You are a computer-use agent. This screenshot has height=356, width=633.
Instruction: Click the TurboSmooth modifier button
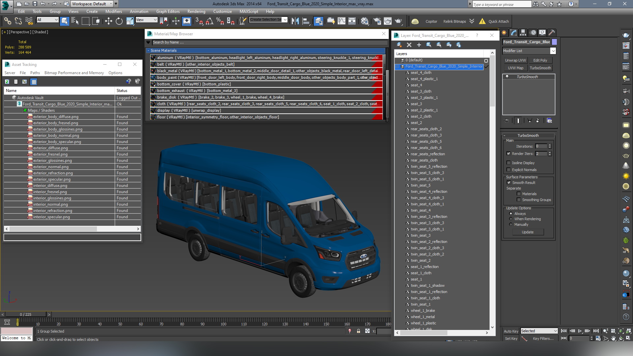point(540,68)
